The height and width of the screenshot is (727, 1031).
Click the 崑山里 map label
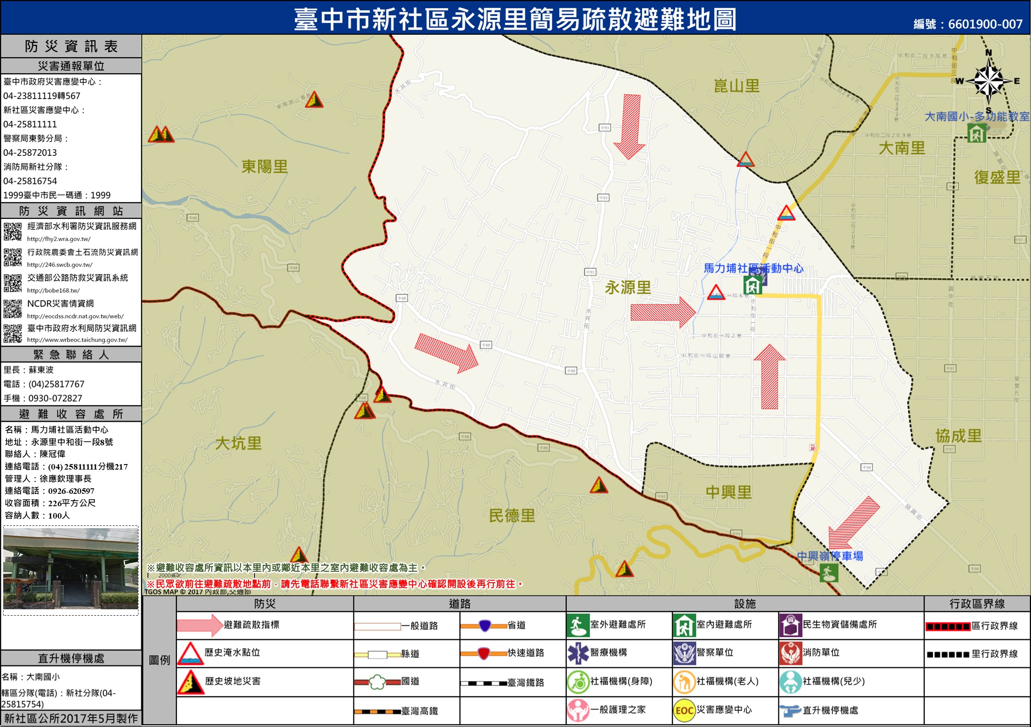(x=736, y=86)
